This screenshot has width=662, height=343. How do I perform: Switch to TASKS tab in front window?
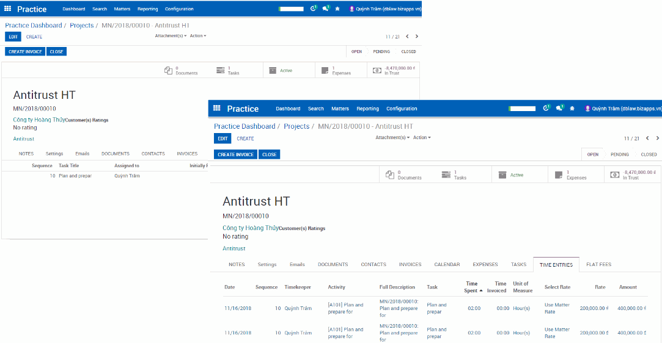(x=518, y=265)
